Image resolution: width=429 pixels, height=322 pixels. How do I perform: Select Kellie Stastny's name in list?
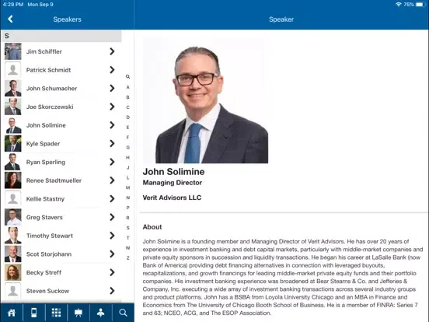tap(45, 199)
